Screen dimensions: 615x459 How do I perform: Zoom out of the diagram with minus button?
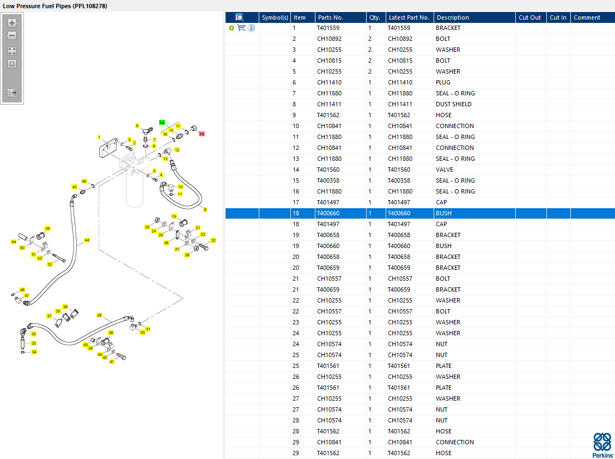12,35
